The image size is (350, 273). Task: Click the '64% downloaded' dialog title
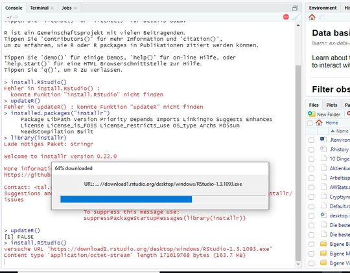tap(74, 168)
